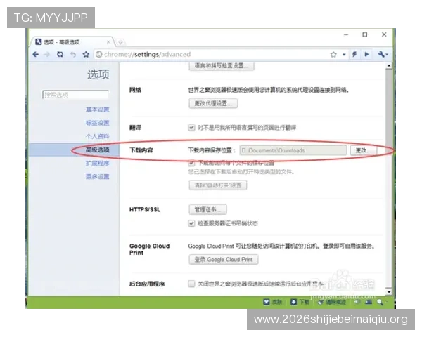This screenshot has width=422, height=337.
Task: Click the 搜索选项 search field
Action: [x=76, y=95]
